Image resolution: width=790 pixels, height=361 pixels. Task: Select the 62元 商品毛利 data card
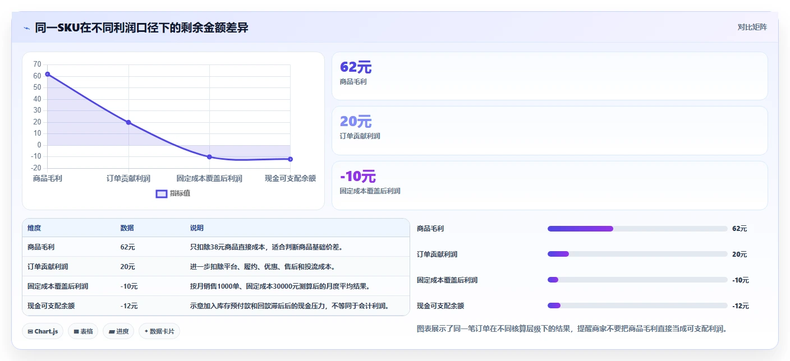(549, 76)
